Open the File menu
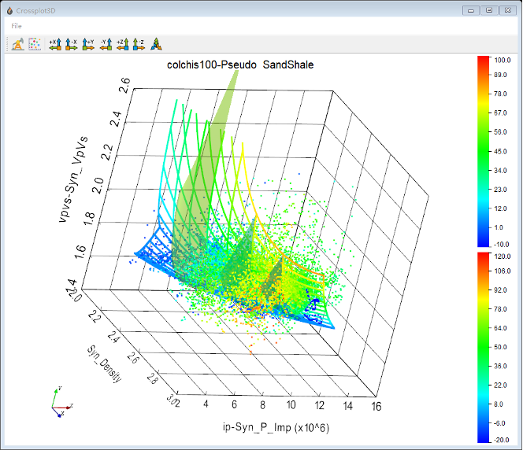This screenshot has width=523, height=450. point(17,26)
